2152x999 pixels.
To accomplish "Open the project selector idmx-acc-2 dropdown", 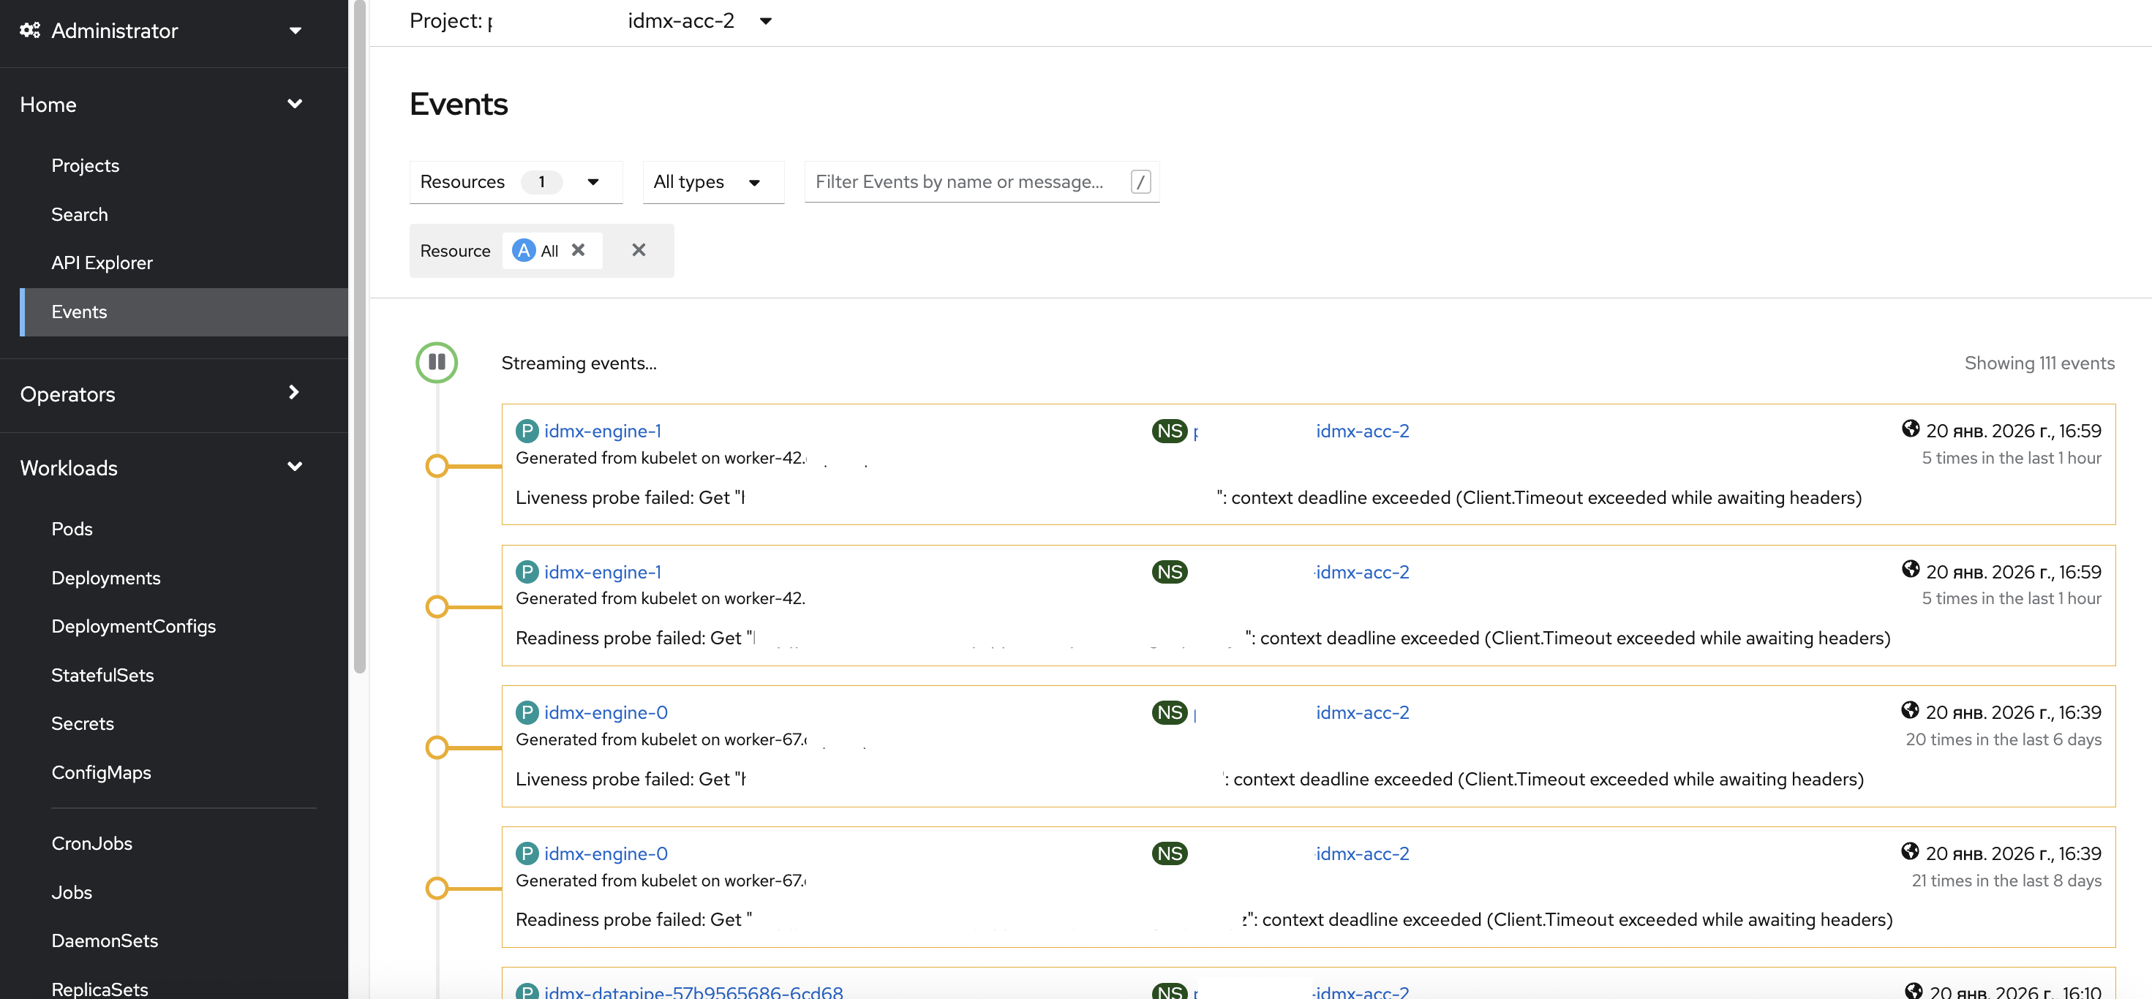I will tap(699, 21).
